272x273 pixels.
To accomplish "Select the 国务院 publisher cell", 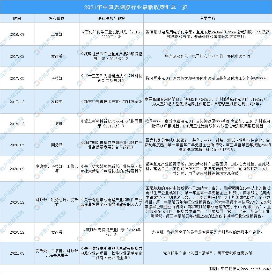I will point(57,145).
